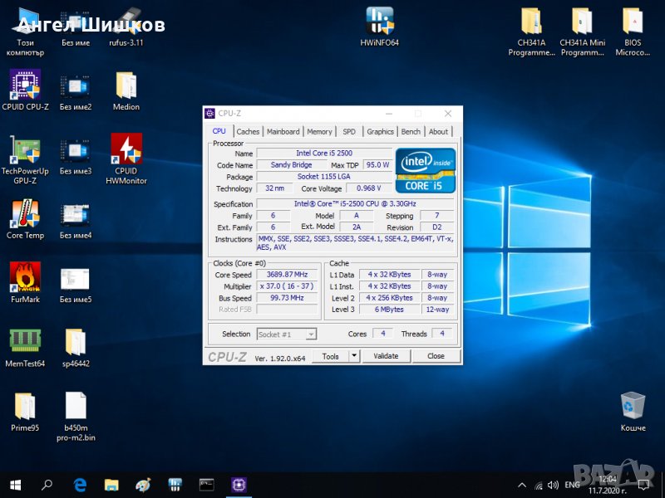Switch to the Graphics tab
Image resolution: width=665 pixels, height=498 pixels.
tap(380, 131)
